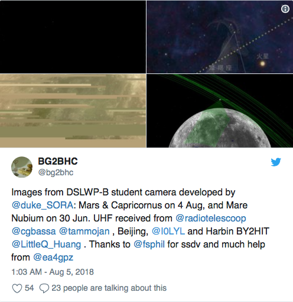Click the @fsphil mention link

(149, 245)
